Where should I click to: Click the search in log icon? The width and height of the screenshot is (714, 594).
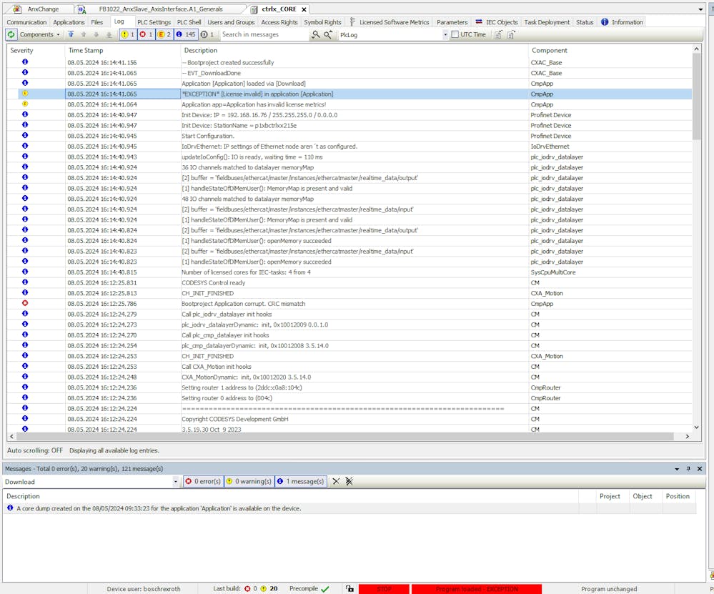(x=316, y=34)
